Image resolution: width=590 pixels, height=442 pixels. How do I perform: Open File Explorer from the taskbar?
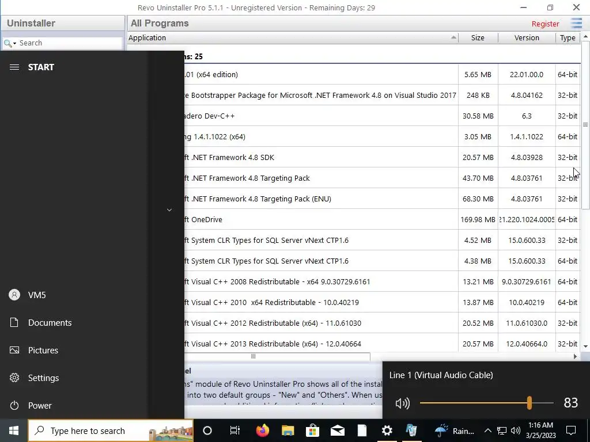(x=288, y=430)
